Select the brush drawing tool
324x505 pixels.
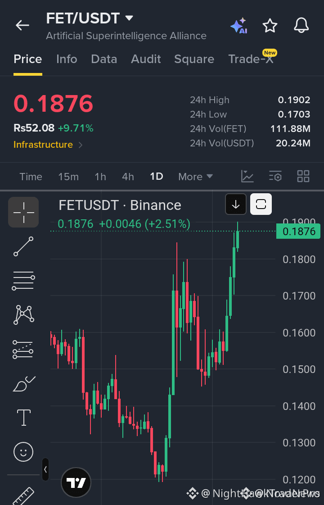pos(23,383)
